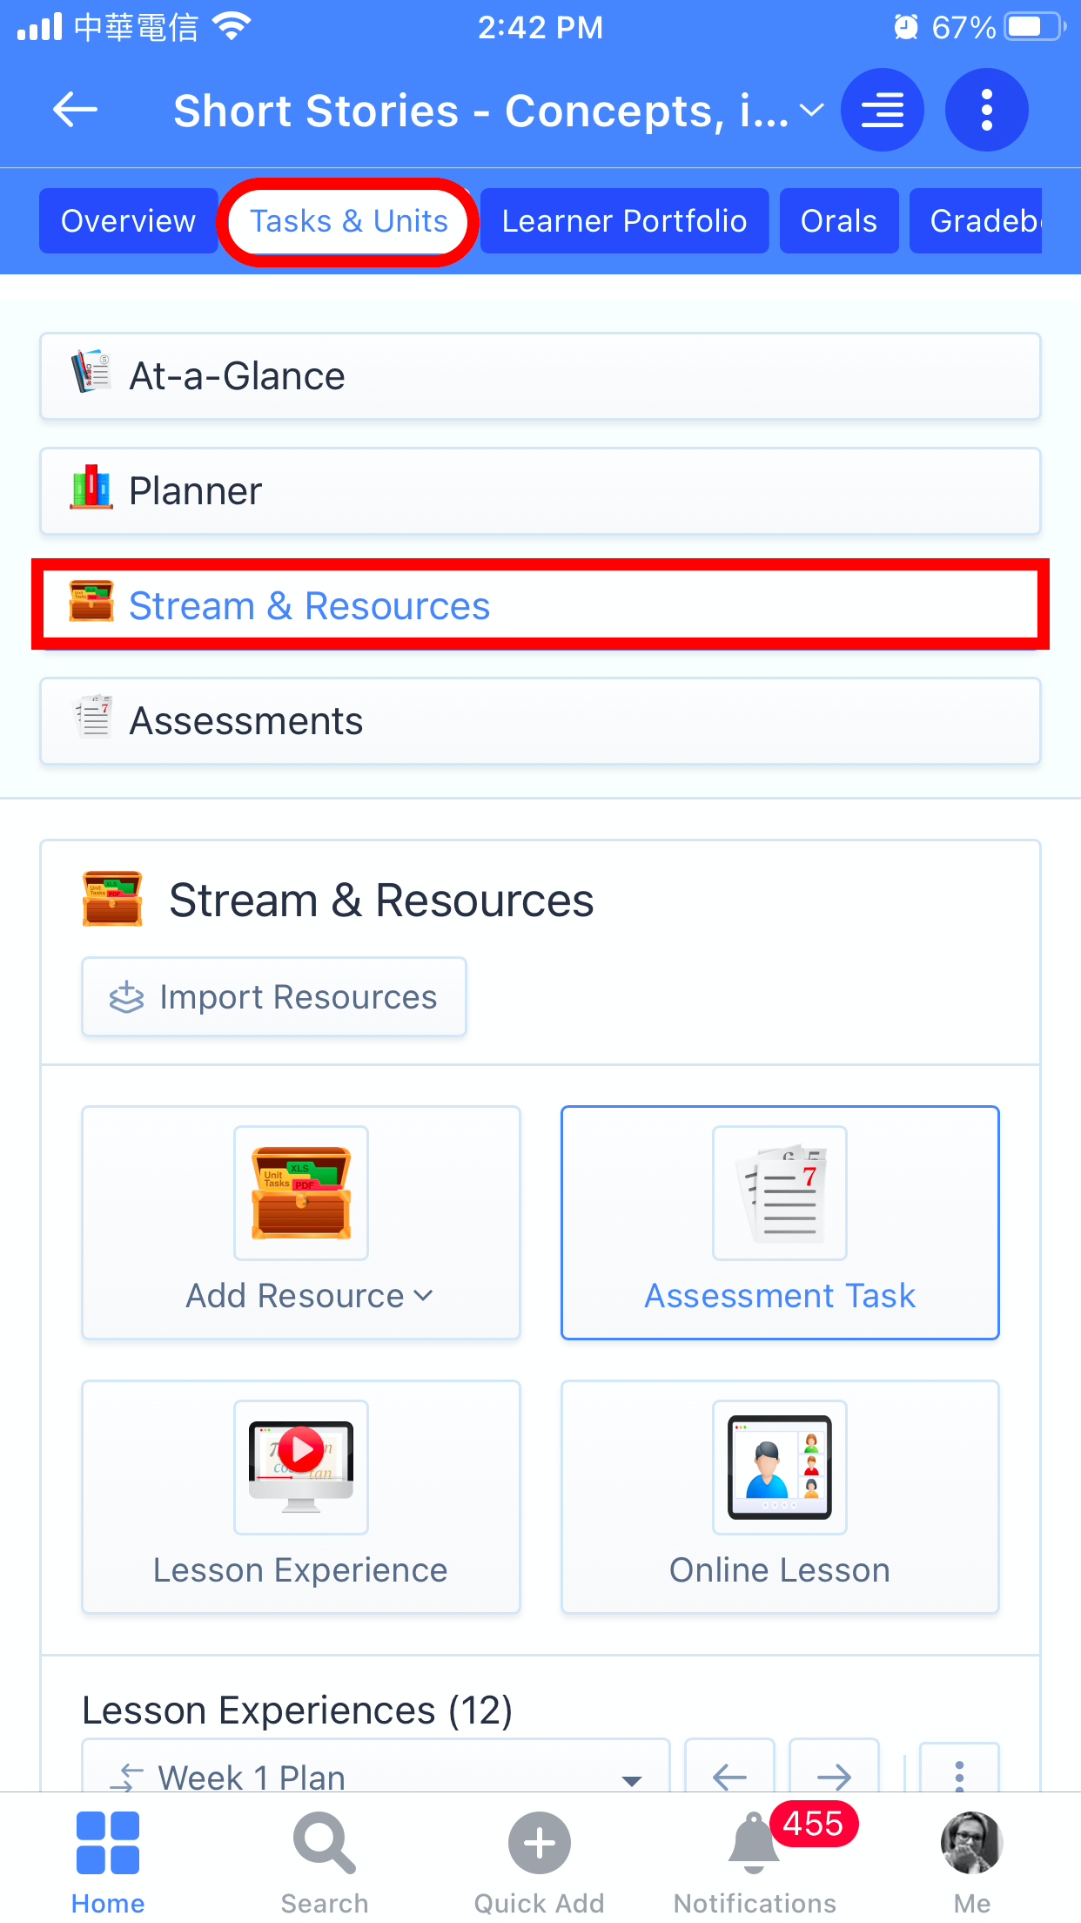Open the At-a-Glance section
Viewport: 1081px width, 1923px height.
tap(540, 376)
